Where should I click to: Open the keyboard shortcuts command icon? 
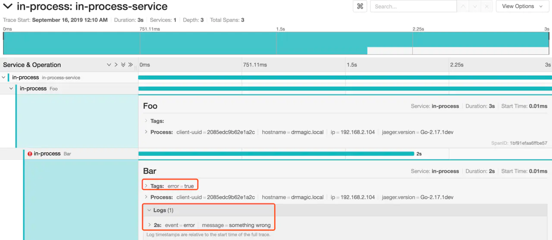tap(360, 6)
